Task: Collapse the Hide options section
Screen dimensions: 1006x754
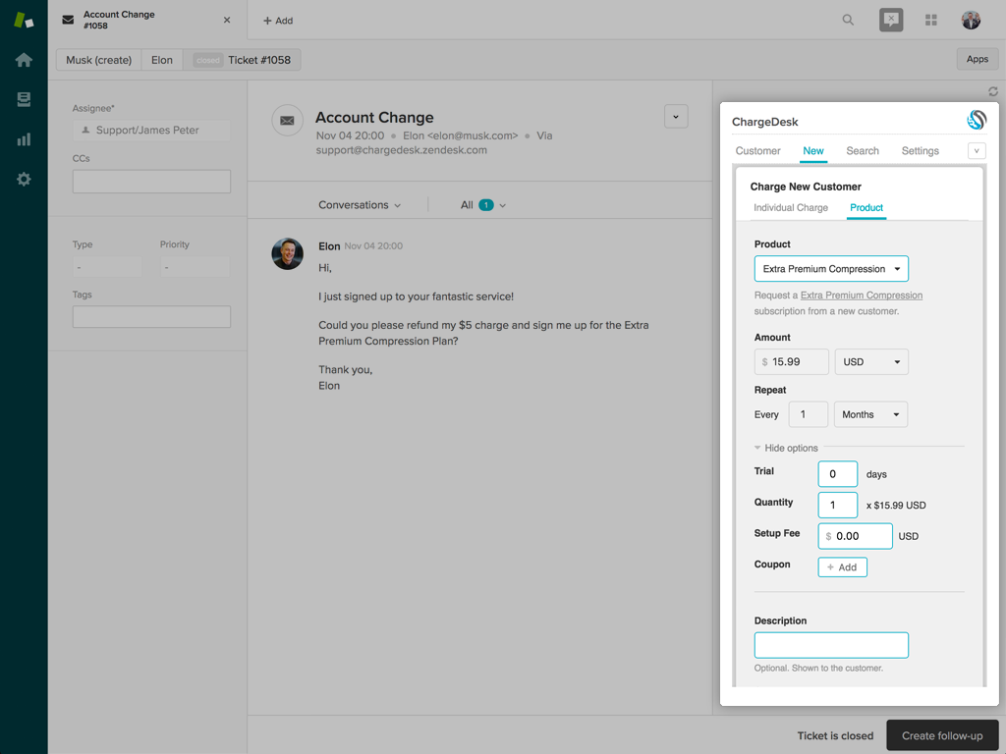Action: point(786,448)
